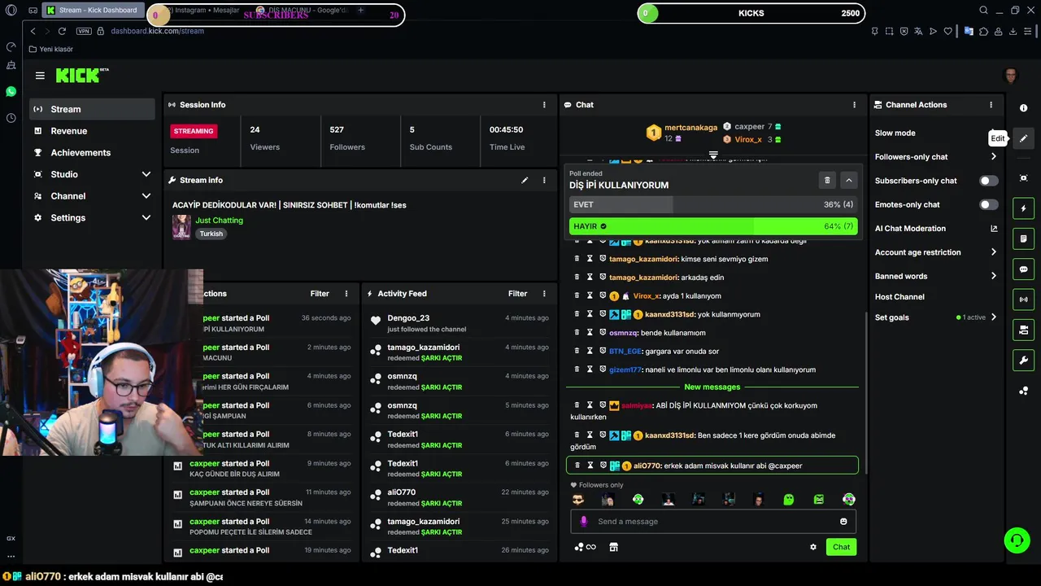The height and width of the screenshot is (586, 1041).
Task: Click the three-circles icon in right rail
Action: tap(1023, 391)
